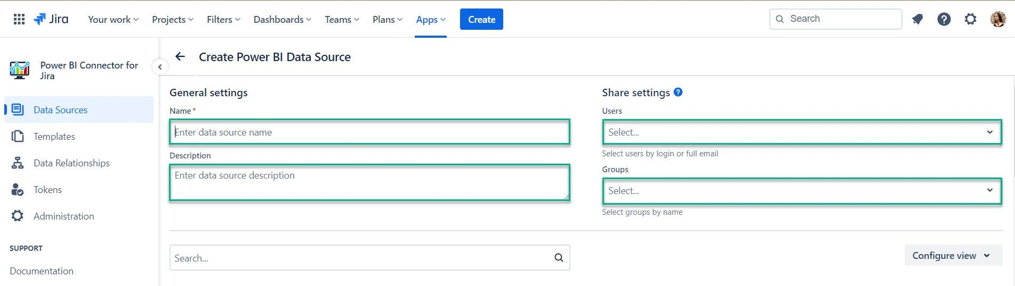Open the Documentation support link
The image size is (1015, 286).
42,271
